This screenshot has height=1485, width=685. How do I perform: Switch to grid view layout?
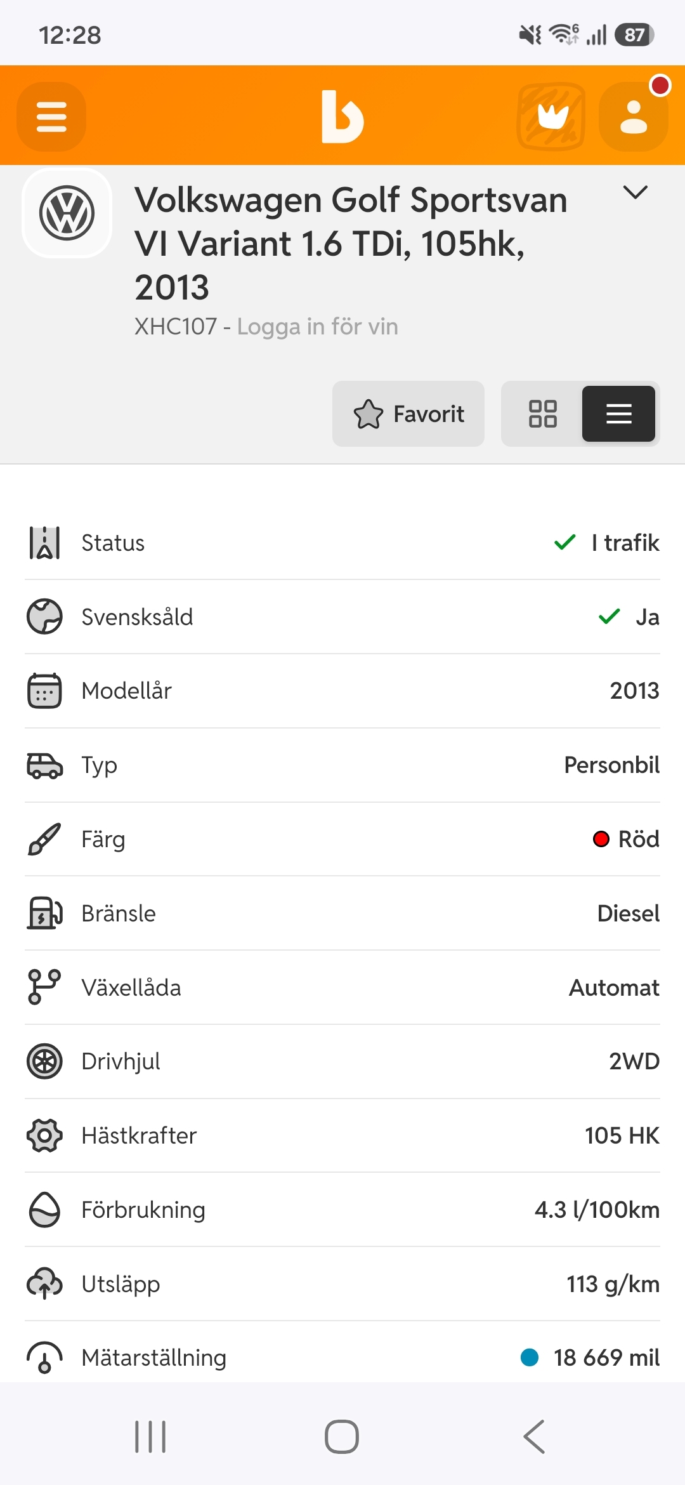point(543,414)
